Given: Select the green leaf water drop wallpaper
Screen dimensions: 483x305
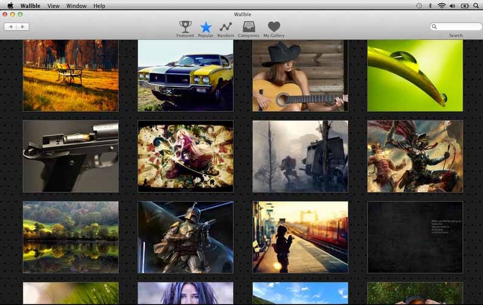Looking at the screenshot, I should (x=415, y=75).
